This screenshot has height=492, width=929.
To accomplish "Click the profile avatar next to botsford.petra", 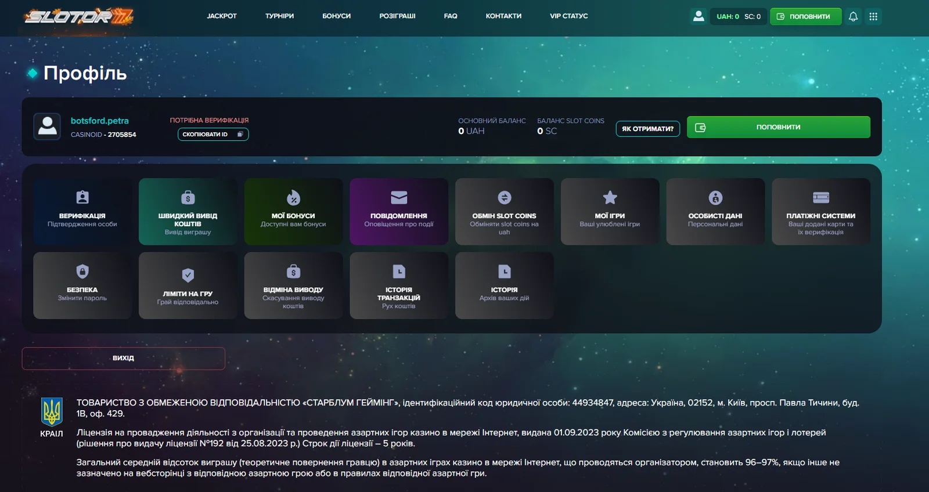I will pos(47,126).
